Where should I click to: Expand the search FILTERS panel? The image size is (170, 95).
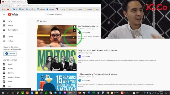click(42, 21)
